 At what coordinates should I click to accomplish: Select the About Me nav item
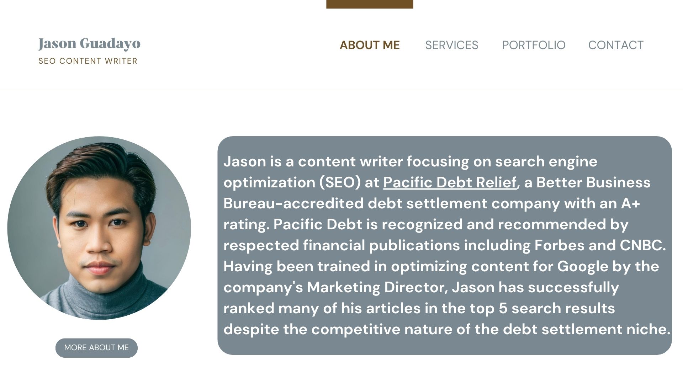370,45
